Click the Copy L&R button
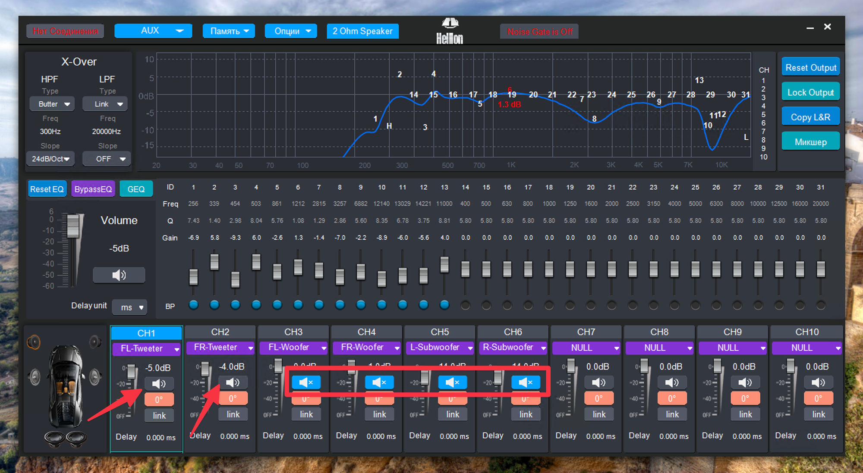Viewport: 863px width, 473px height. (810, 117)
